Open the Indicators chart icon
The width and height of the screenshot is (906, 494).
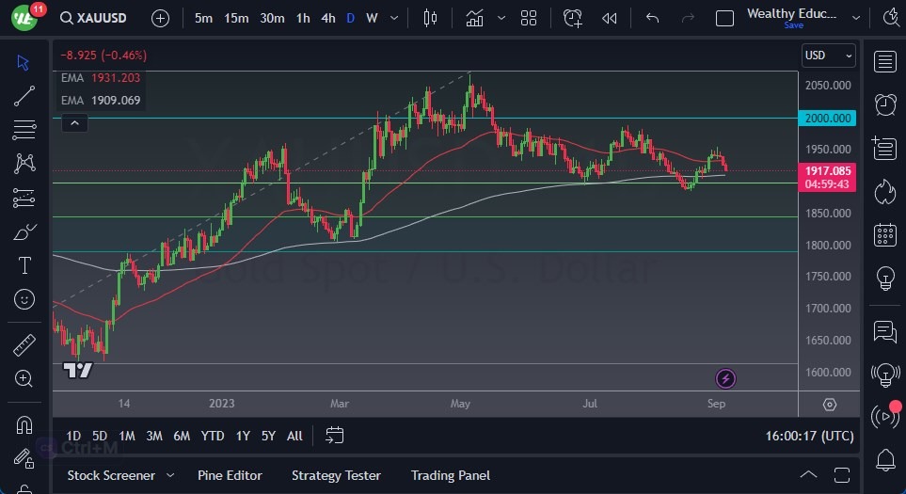click(475, 18)
